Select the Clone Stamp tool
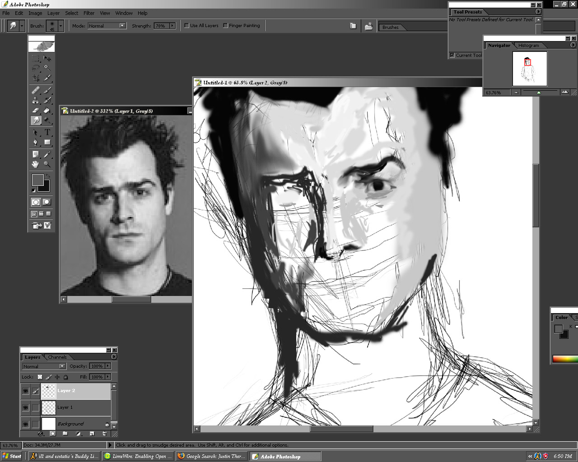 pyautogui.click(x=36, y=100)
